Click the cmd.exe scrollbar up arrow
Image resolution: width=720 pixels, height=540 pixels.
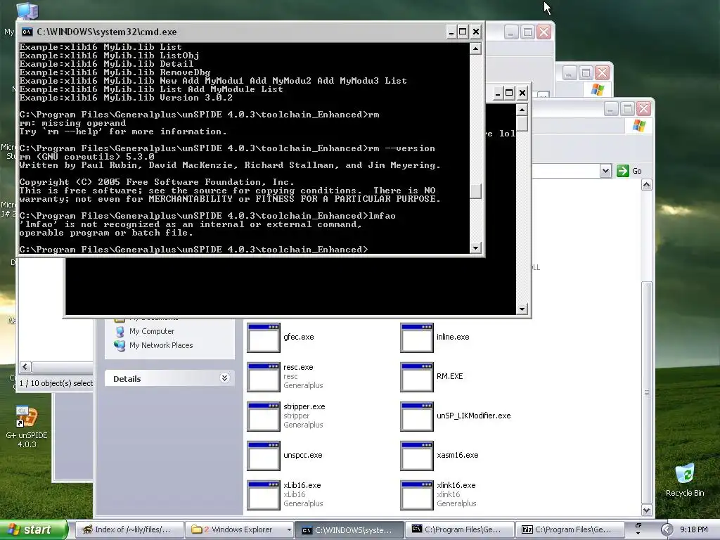pyautogui.click(x=476, y=49)
